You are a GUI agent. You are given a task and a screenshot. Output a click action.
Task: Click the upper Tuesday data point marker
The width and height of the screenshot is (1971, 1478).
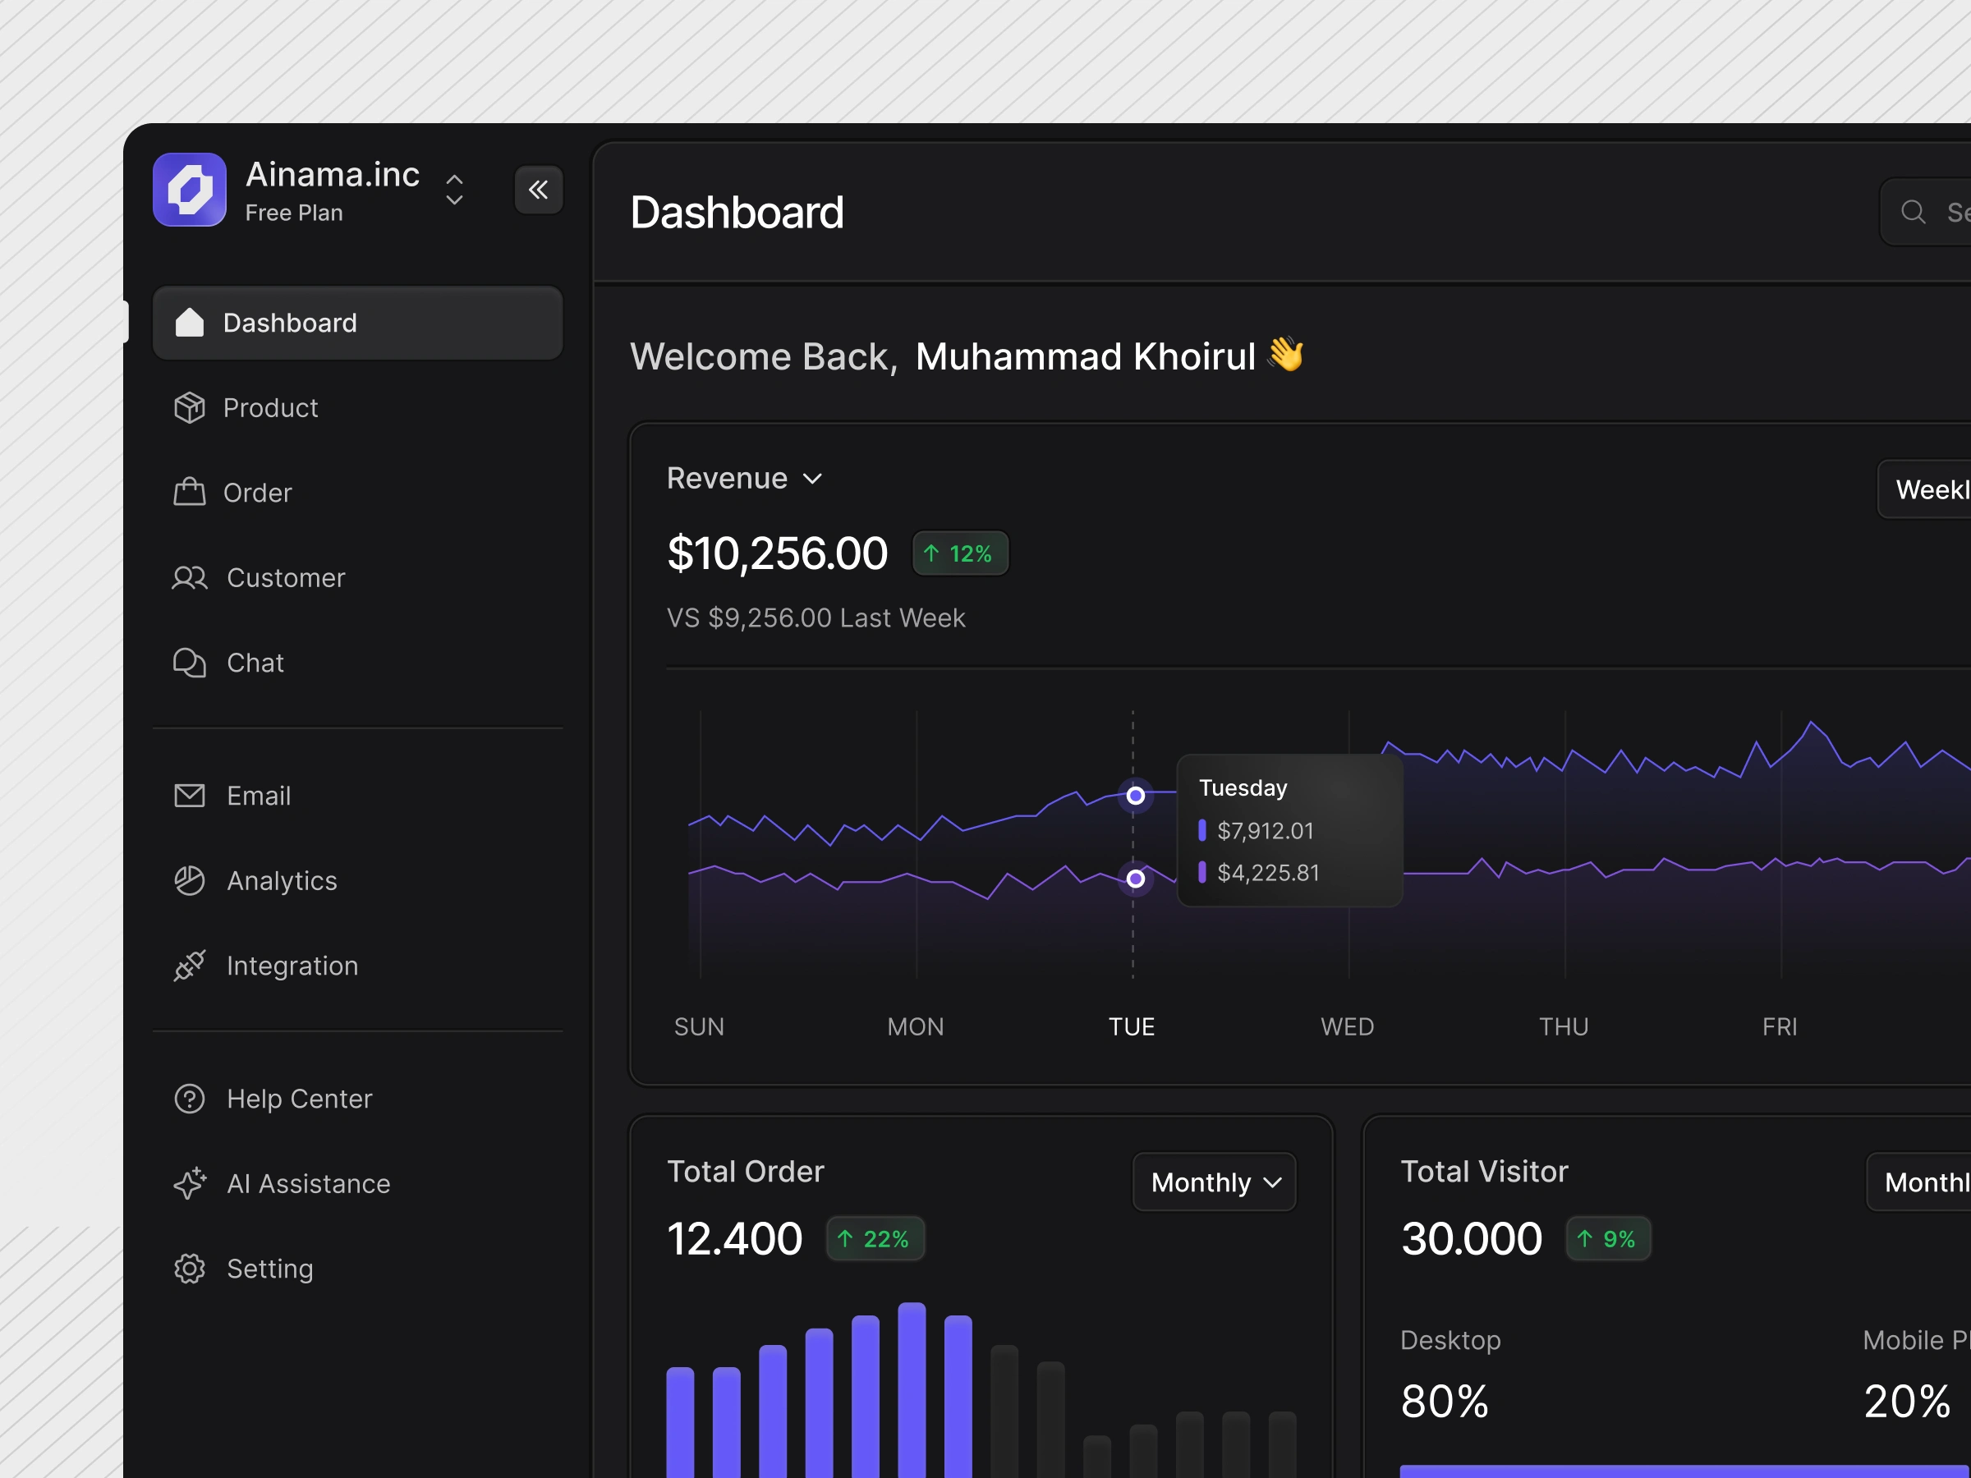1135,796
